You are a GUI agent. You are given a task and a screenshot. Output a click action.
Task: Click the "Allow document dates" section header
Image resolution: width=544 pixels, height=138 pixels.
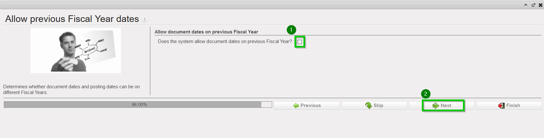click(206, 32)
